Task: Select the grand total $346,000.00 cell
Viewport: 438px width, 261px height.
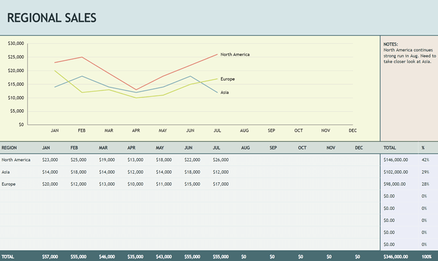Action: (x=395, y=257)
